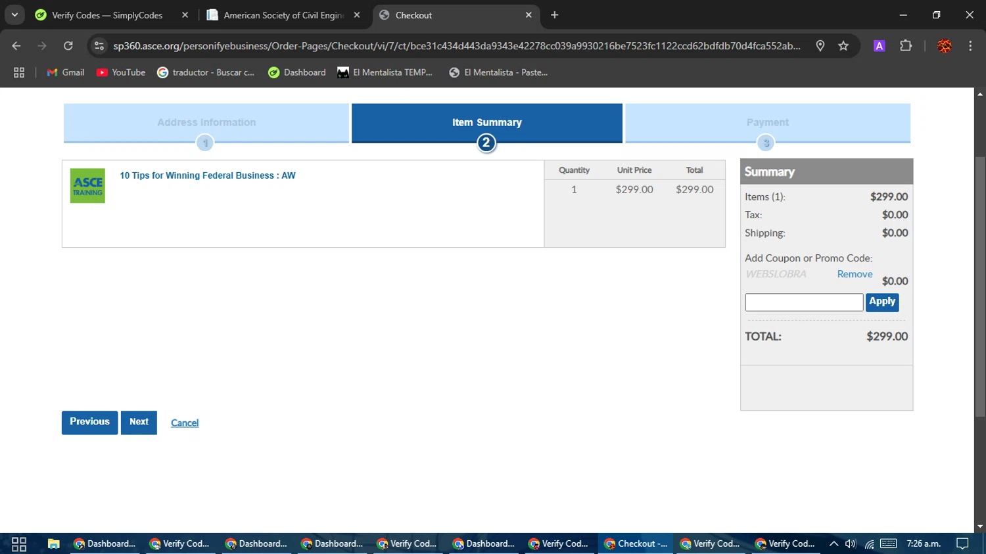Click the URL address bar
This screenshot has height=554, width=986.
coord(457,46)
